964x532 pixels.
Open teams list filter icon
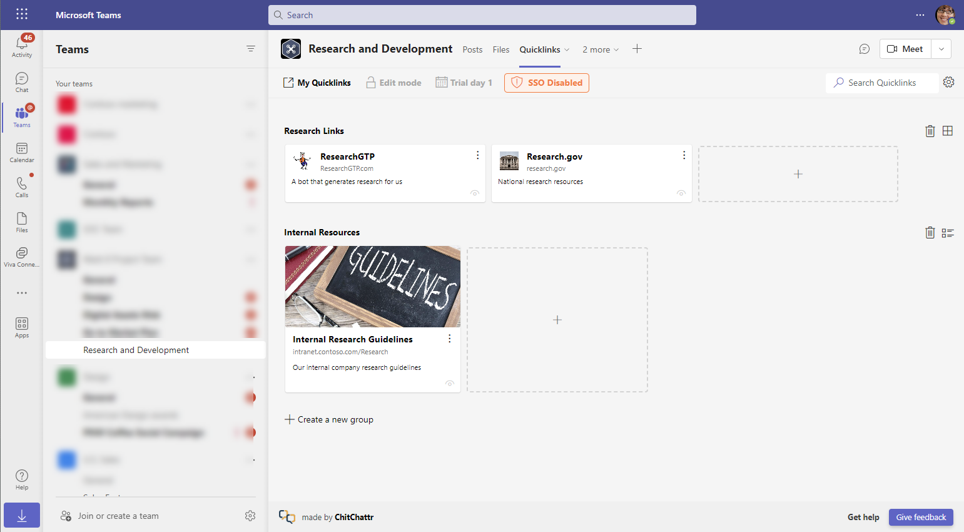coord(251,49)
